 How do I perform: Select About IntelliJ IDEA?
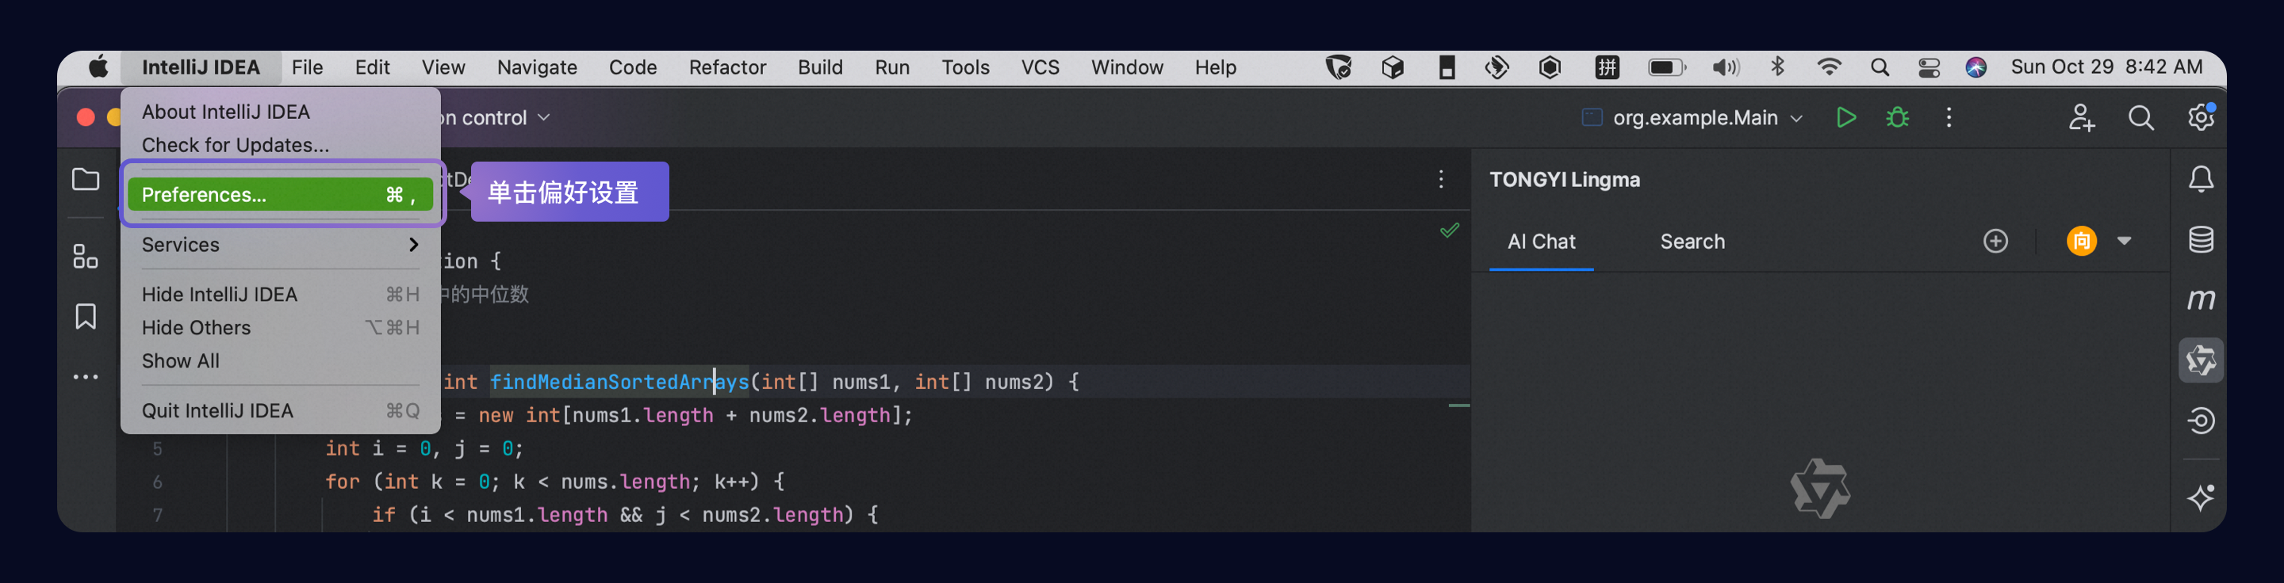coord(280,112)
